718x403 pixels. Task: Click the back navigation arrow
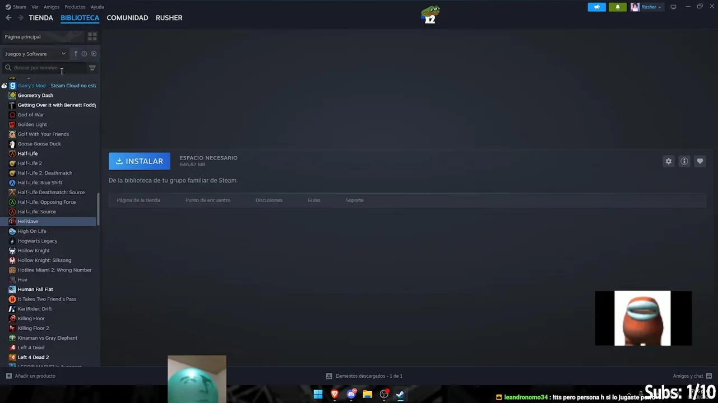coord(8,18)
